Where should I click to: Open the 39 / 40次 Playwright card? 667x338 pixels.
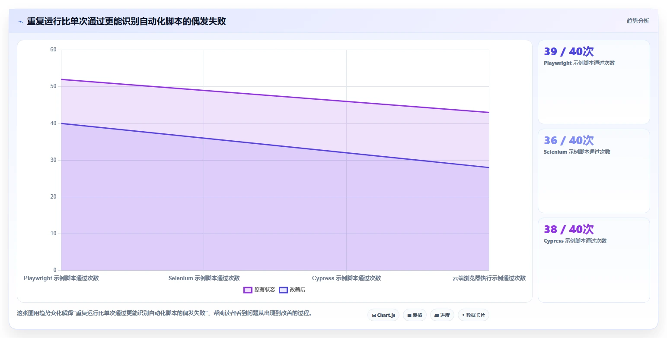click(594, 82)
